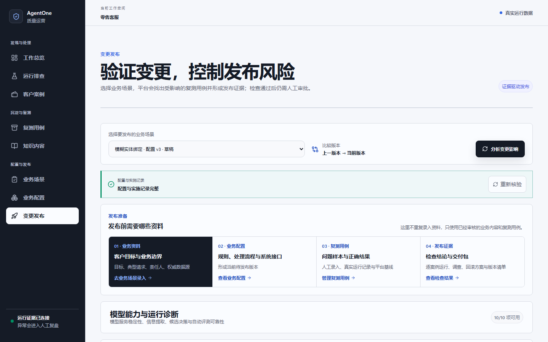Click the refresh icon inside 分析变更影响 button
The image size is (548, 342).
pos(485,149)
